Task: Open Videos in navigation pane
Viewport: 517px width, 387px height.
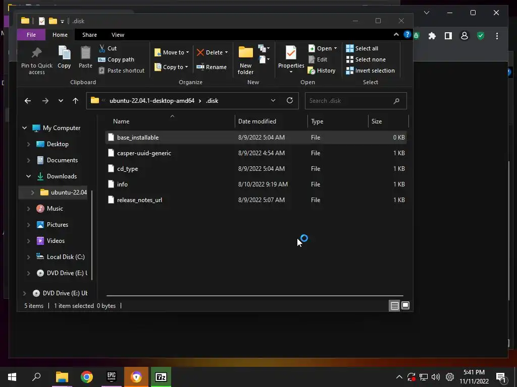Action: 50,240
